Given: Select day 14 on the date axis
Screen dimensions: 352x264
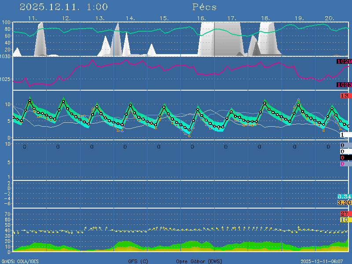Looking at the screenshot, I should (130, 18).
